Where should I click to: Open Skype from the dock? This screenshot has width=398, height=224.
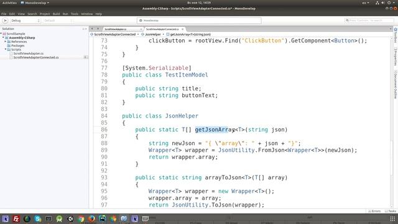[x=38, y=218]
